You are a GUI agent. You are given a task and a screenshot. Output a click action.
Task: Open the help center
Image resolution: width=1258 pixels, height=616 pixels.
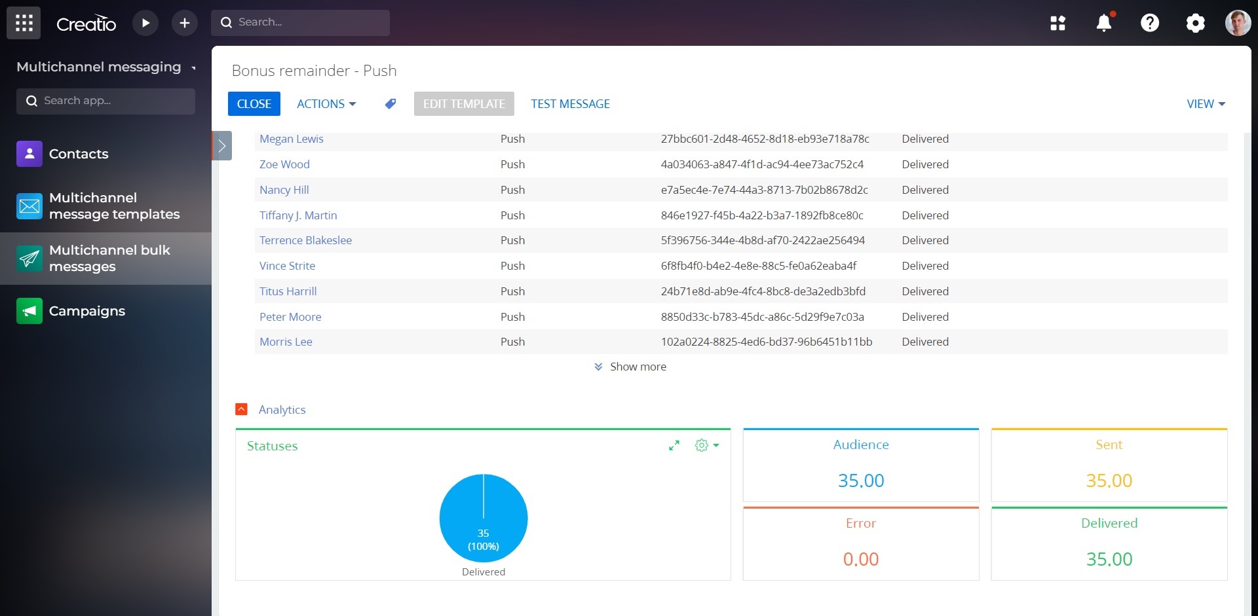[1150, 22]
